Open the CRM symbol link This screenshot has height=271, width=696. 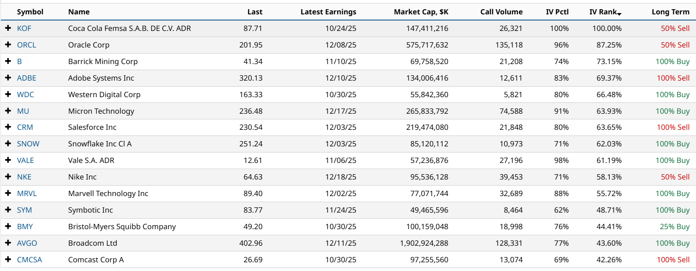pos(25,127)
